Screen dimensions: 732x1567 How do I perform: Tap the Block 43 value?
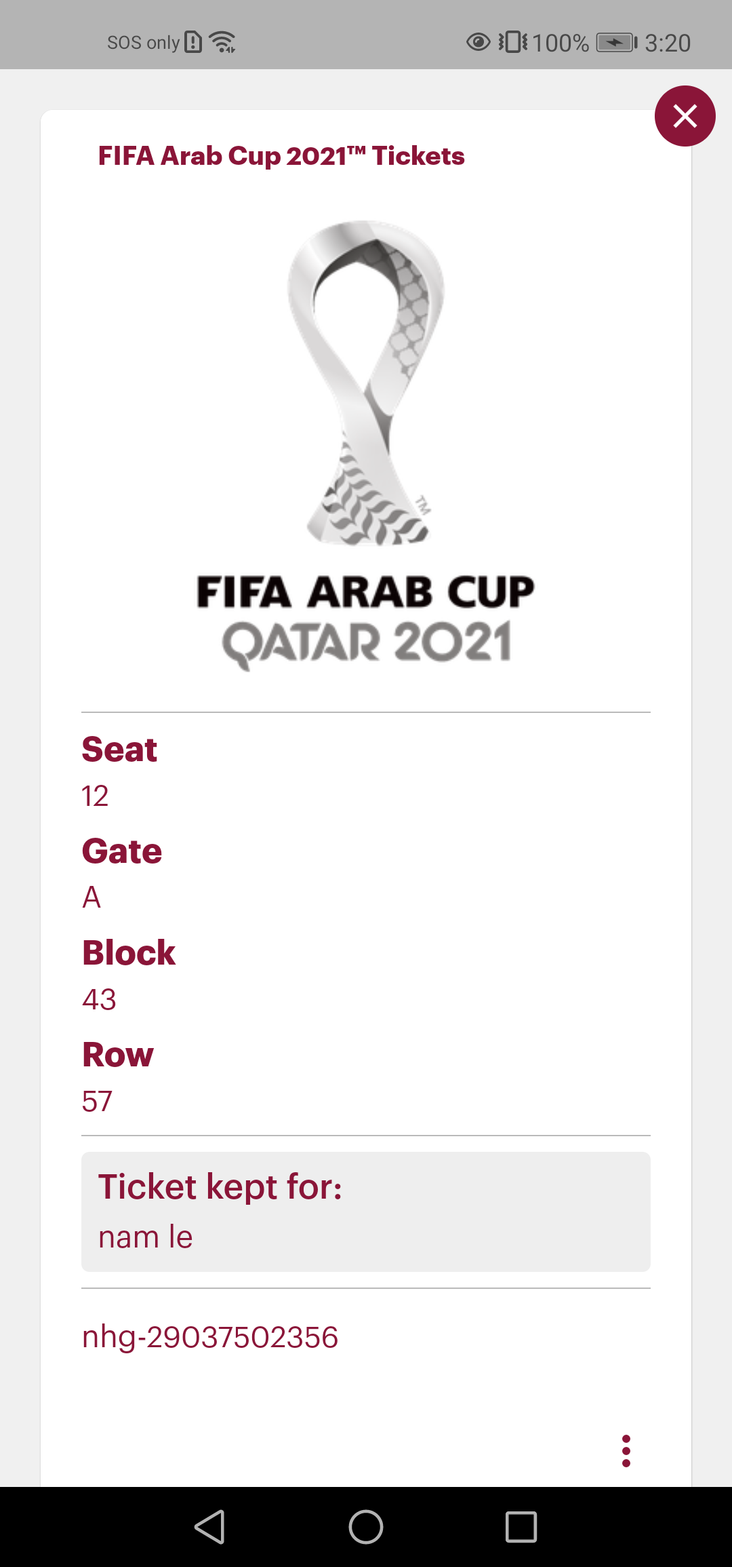pos(99,999)
